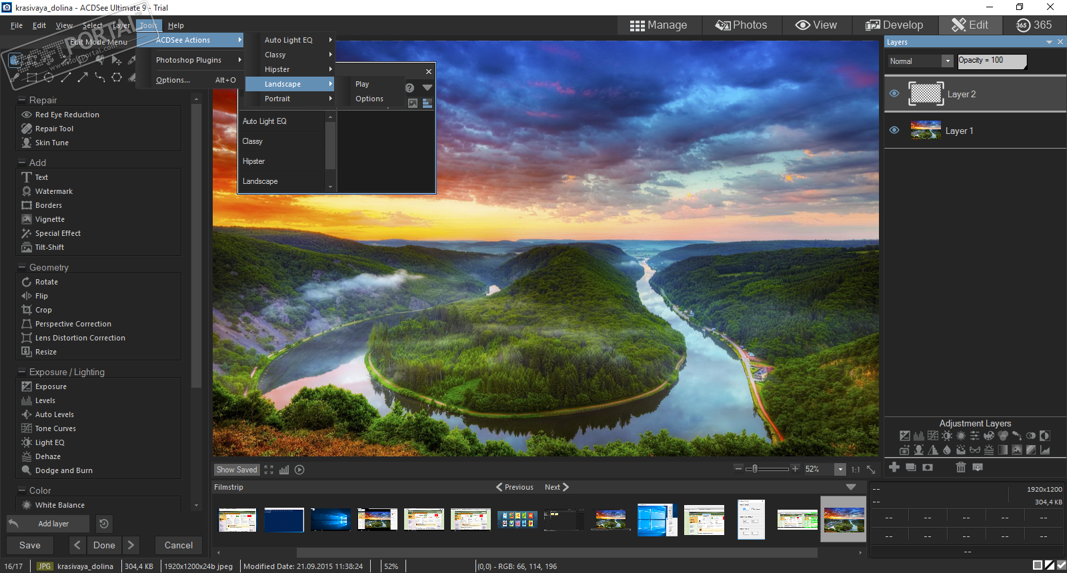
Task: Click the Cancel button
Action: (x=179, y=545)
